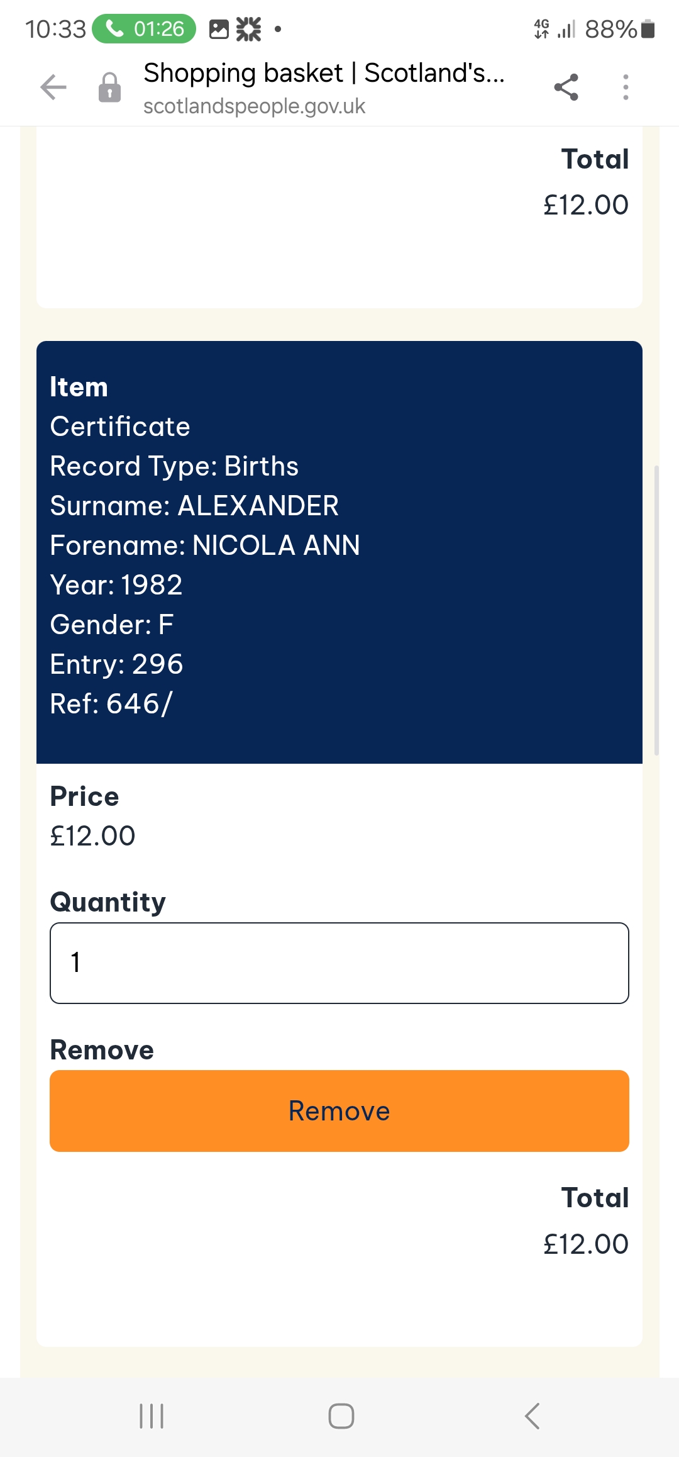Viewport: 679px width, 1457px height.
Task: Tap the Shopping basket page title
Action: (x=324, y=73)
